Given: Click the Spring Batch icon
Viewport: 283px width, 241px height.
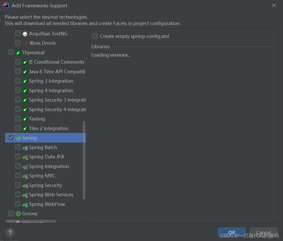Looking at the screenshot, I should tap(25, 148).
